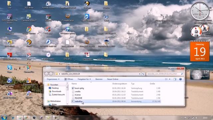Image resolution: width=213 pixels, height=120 pixels.
Task: Sort files by Größe column header
Action: pos(152,84)
